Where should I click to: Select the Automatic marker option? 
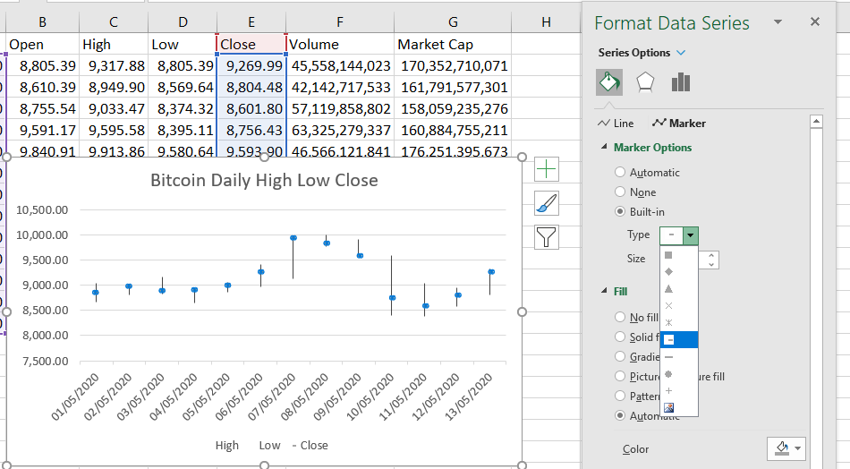pos(620,173)
